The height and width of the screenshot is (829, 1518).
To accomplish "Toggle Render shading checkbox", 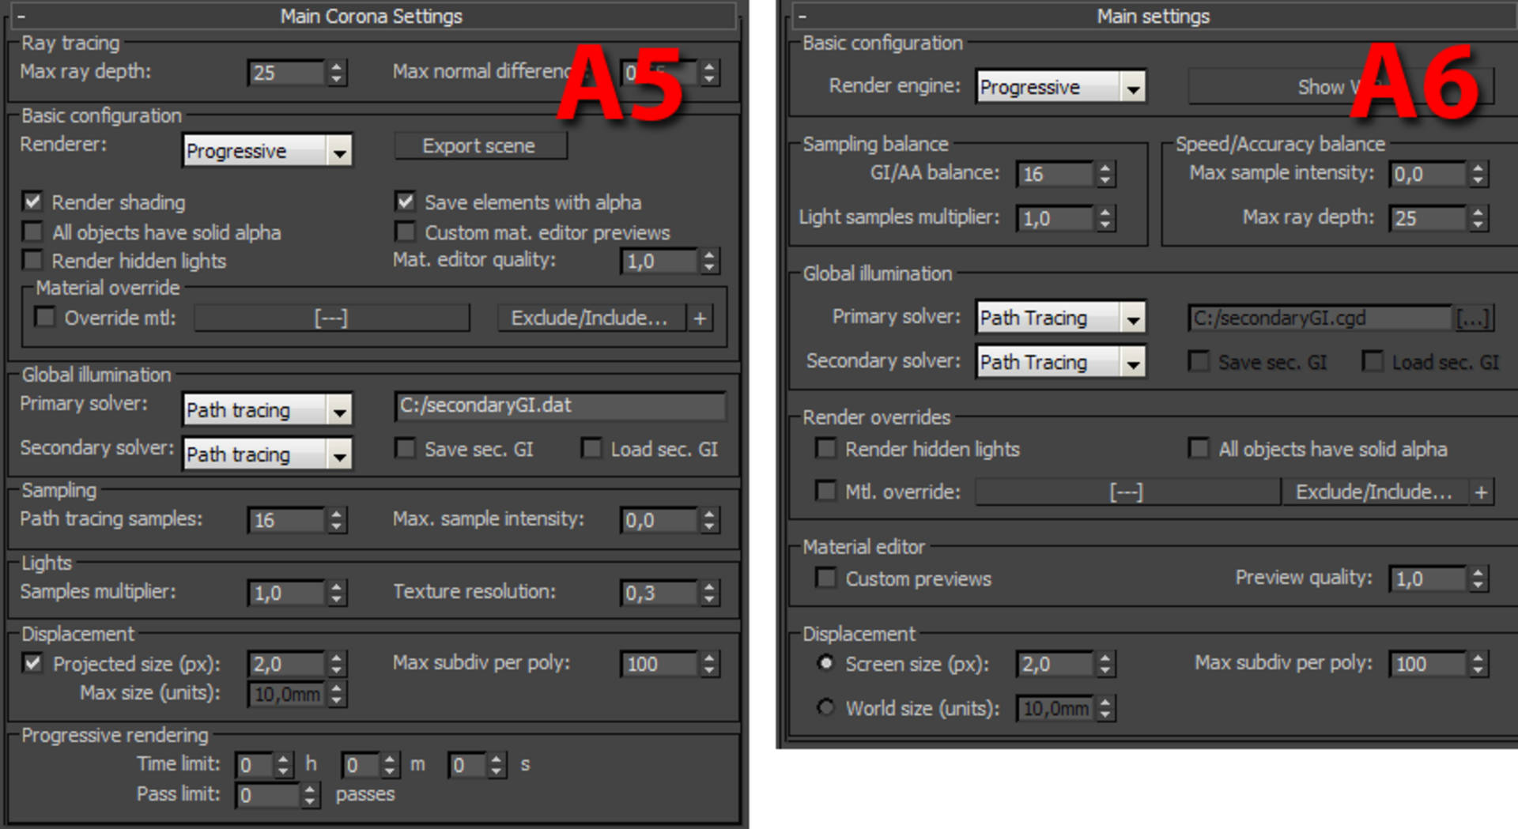I will pyautogui.click(x=32, y=202).
